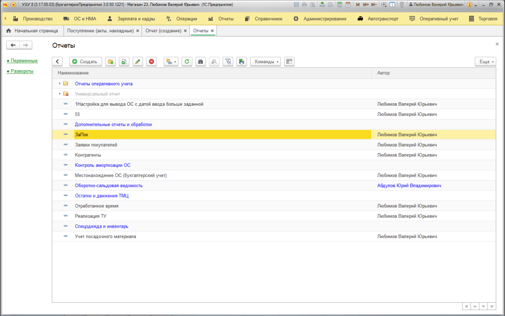Image resolution: width=505 pixels, height=316 pixels.
Task: Jump to the top of list with top arrow
Action: click(x=467, y=306)
